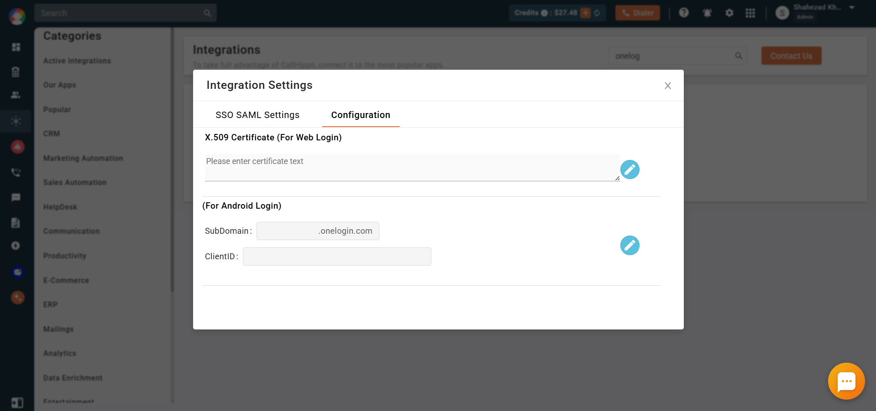Click the X.509 certificate text area
Viewport: 876px width, 411px height.
pyautogui.click(x=412, y=167)
